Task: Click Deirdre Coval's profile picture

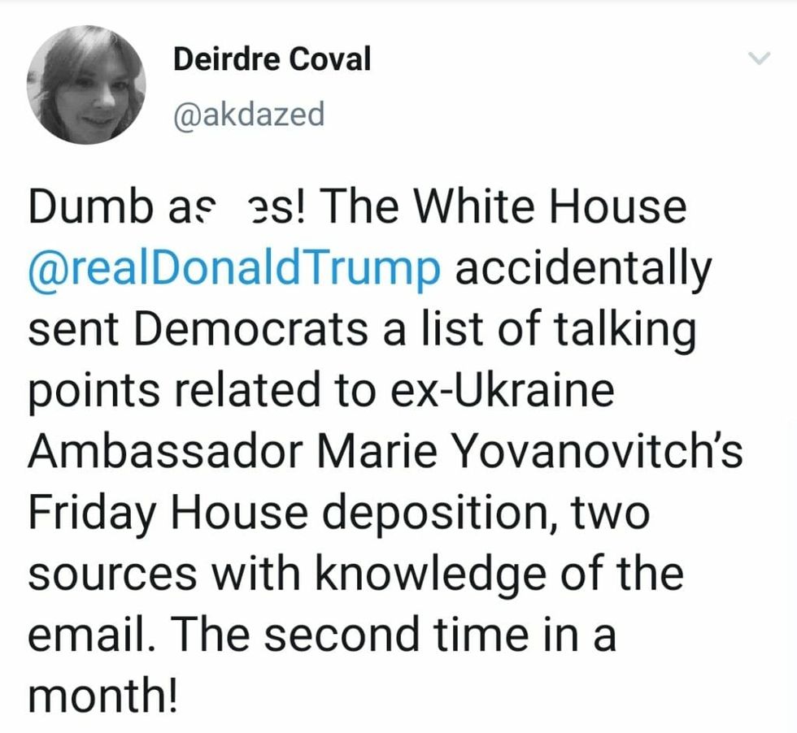Action: point(86,85)
